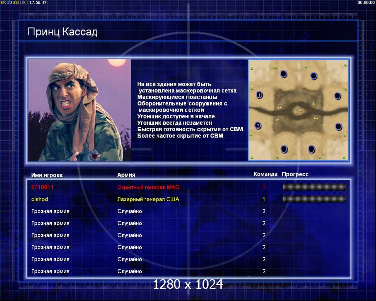Click the "Имя игрока" column header
376x301 pixels.
tap(47, 175)
